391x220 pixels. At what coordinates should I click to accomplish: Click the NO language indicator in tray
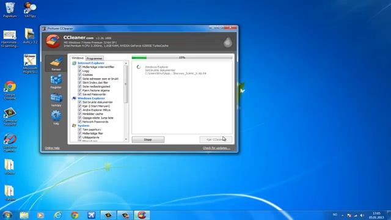[335, 215]
